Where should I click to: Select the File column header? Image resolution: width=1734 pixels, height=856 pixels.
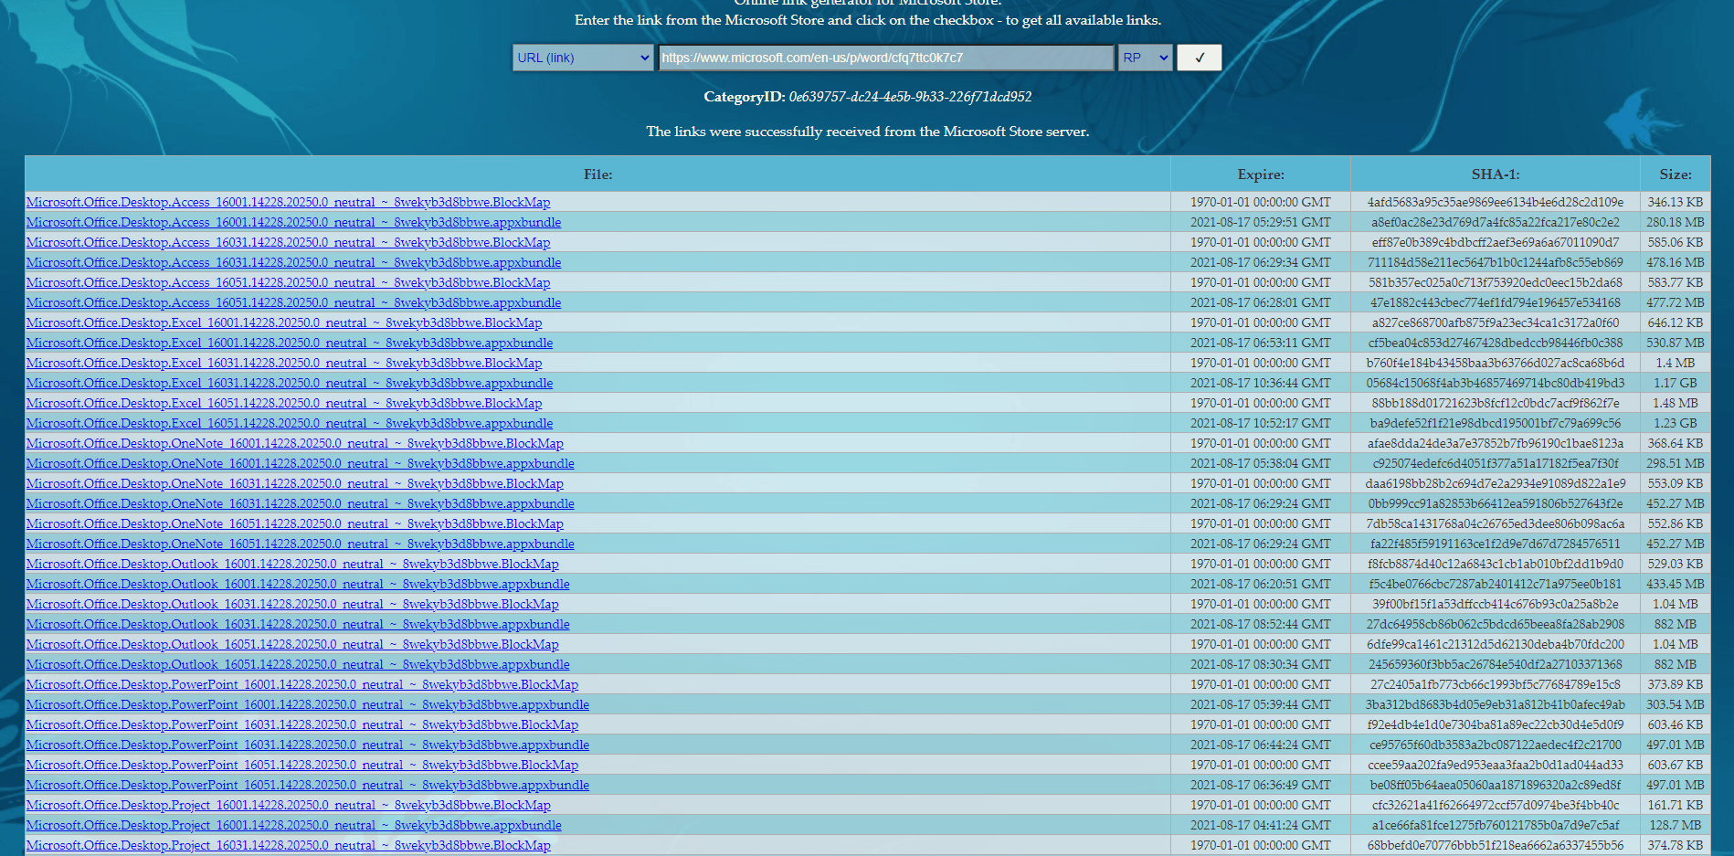coord(597,174)
